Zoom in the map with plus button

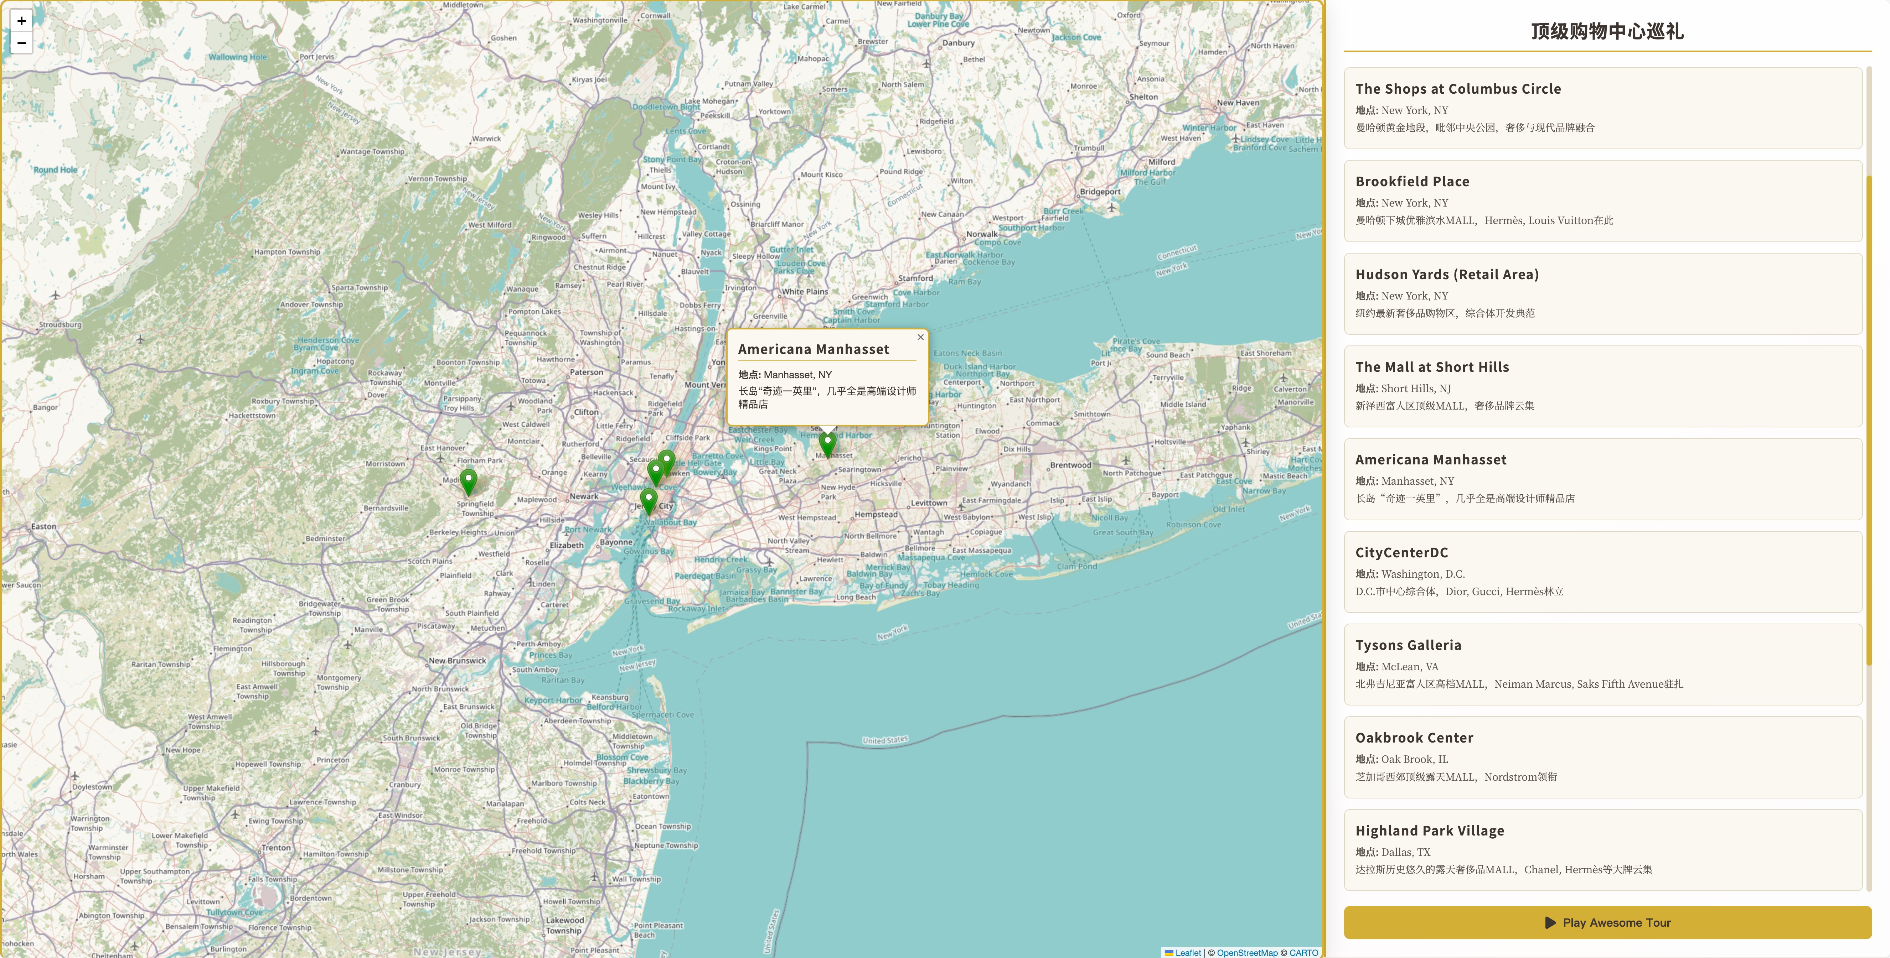[21, 21]
